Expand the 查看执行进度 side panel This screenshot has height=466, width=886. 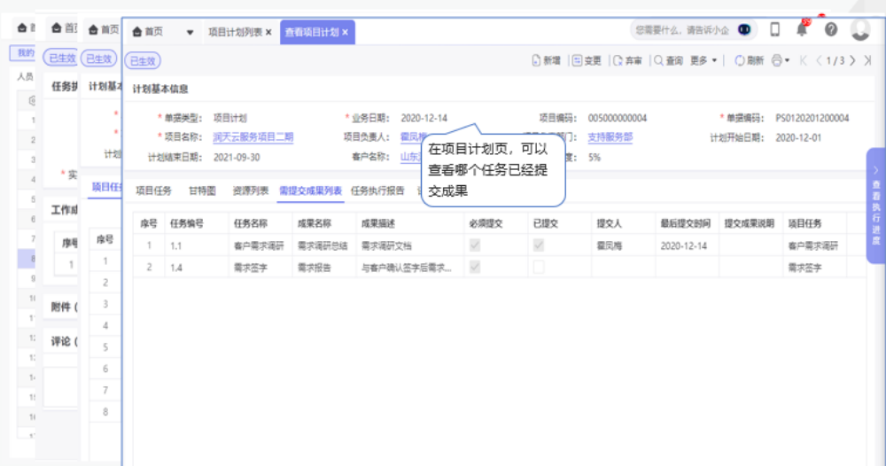(x=876, y=205)
